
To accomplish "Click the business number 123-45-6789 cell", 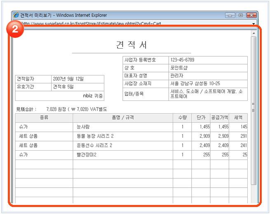I will coord(182,60).
